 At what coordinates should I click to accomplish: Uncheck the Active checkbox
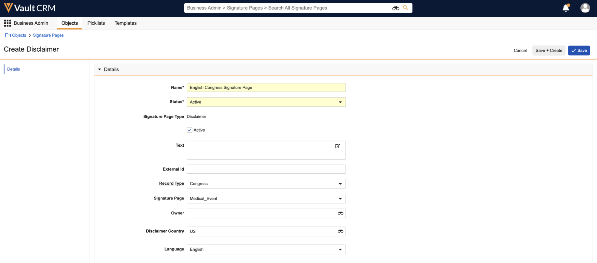click(x=190, y=130)
